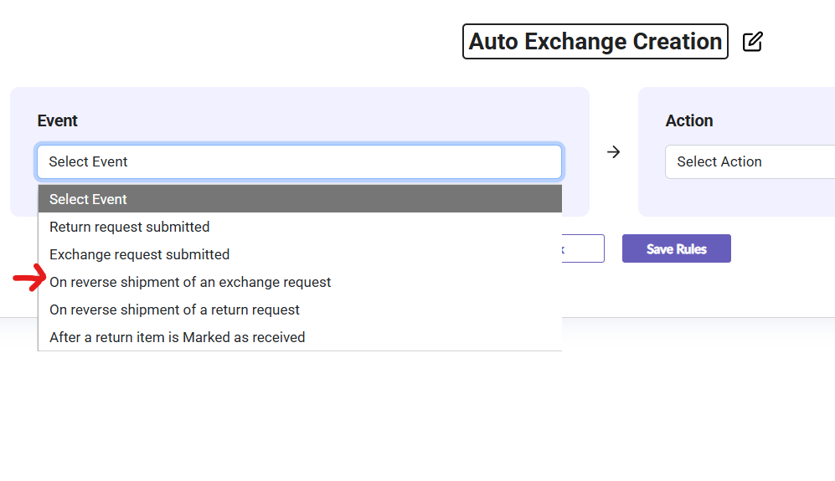Select Return request submitted event
Image resolution: width=835 pixels, height=481 pixels.
(130, 227)
